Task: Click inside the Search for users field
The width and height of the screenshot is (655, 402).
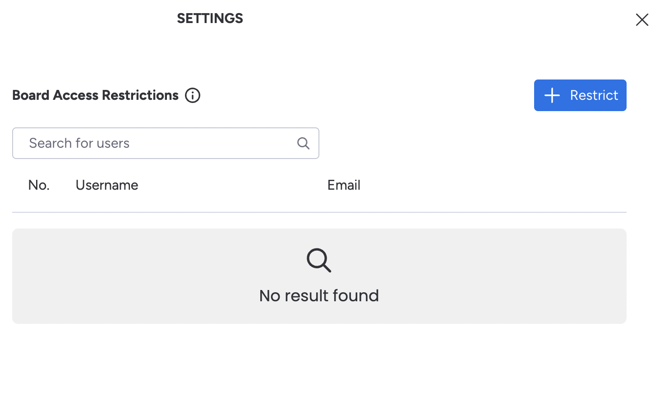Action: coord(135,143)
